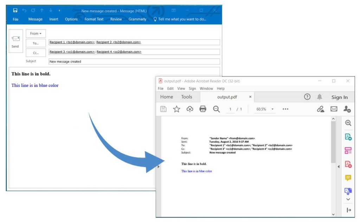Open the Acrobat Help question mark icon
This screenshot has width=360, height=223.
[307, 97]
